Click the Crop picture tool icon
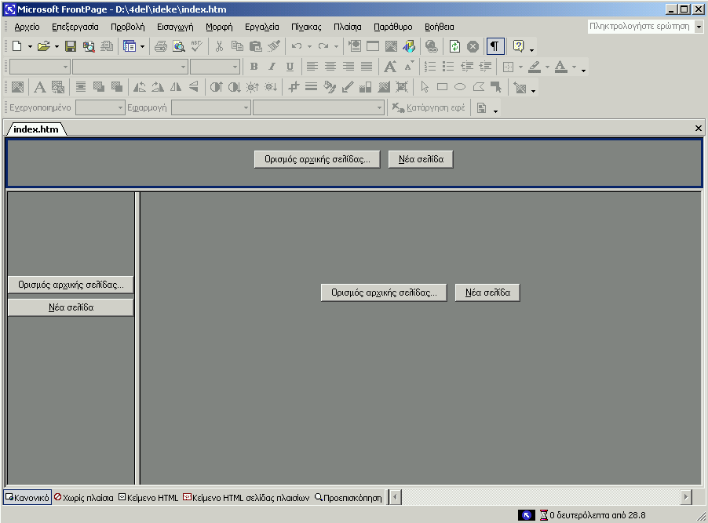This screenshot has width=708, height=523. point(294,87)
